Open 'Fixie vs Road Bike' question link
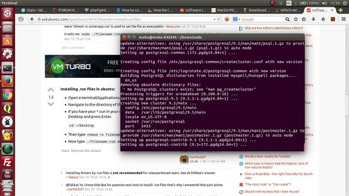Screen dimensions: 349x196 pyautogui.click(x=279, y=176)
